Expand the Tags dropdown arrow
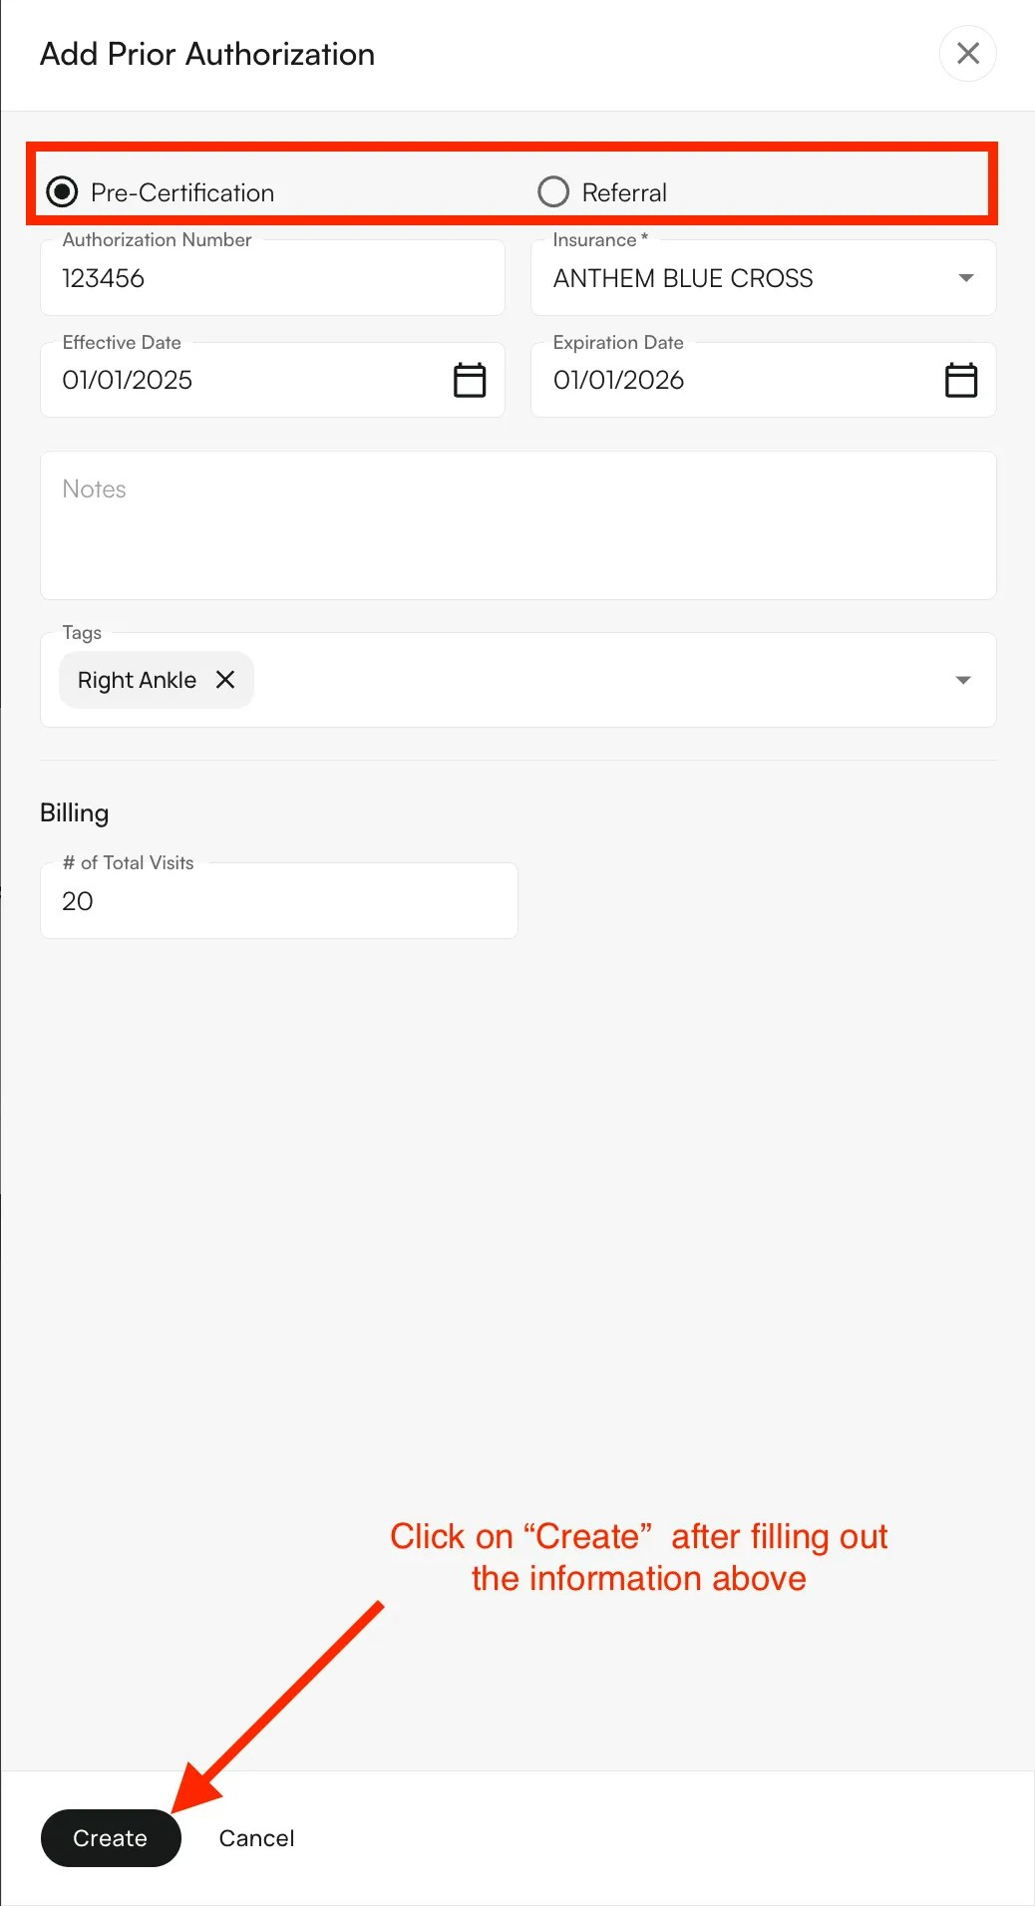This screenshot has width=1035, height=1906. coord(963,680)
